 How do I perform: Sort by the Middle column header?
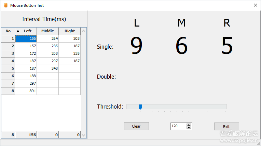(x=47, y=31)
